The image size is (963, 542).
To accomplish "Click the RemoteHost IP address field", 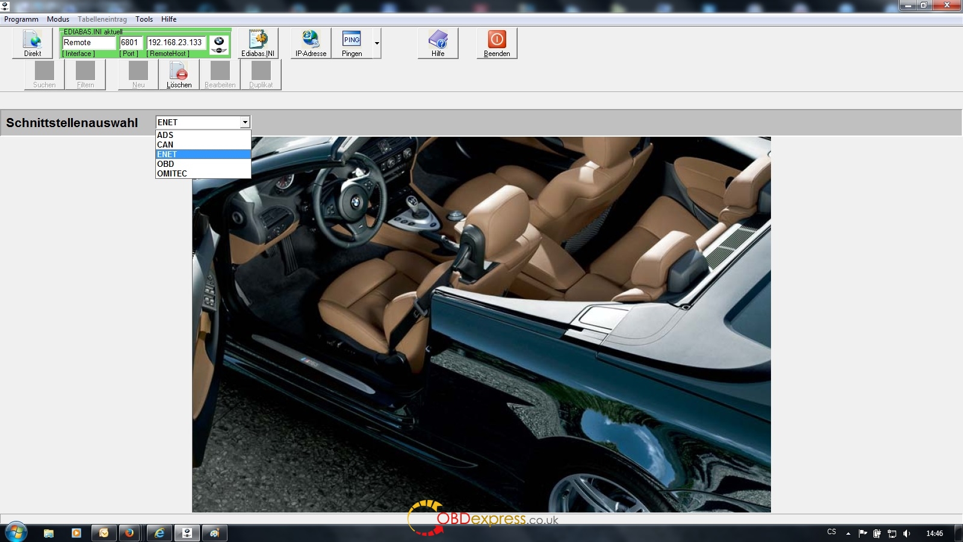I will click(x=176, y=43).
